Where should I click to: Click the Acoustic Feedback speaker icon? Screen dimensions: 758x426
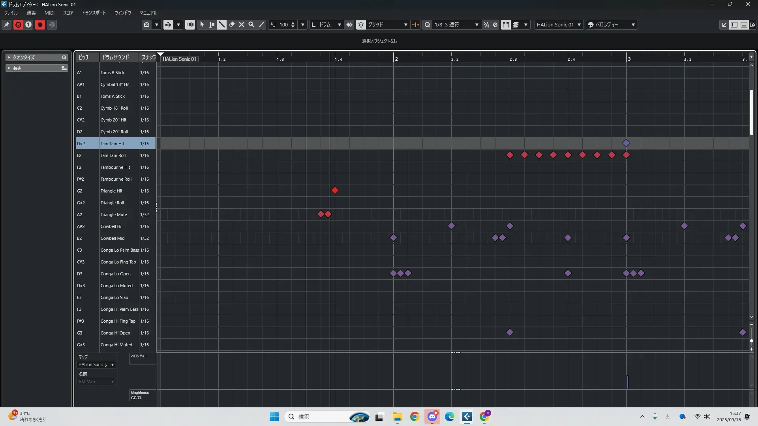(190, 24)
